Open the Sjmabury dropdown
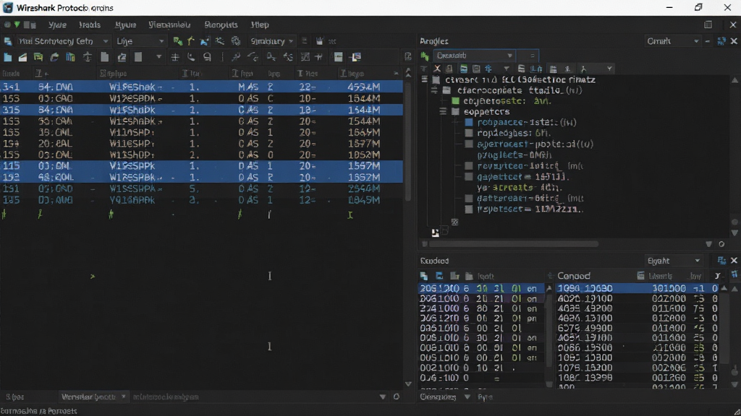The width and height of the screenshot is (741, 416). click(272, 41)
